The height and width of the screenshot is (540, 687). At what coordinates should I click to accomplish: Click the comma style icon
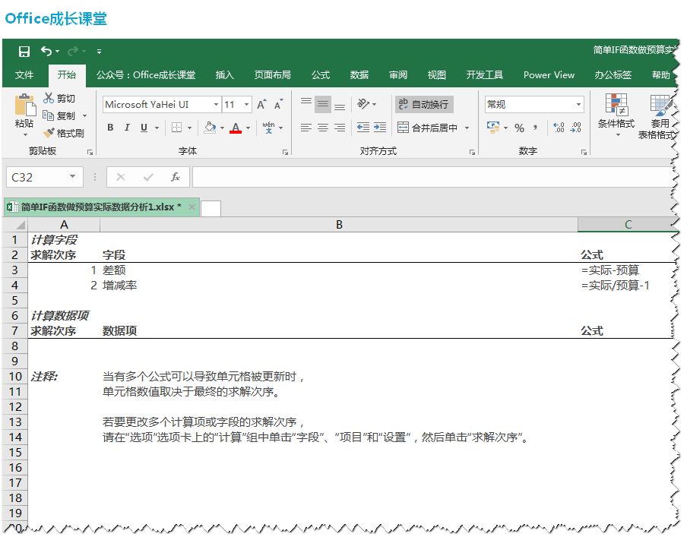point(536,128)
